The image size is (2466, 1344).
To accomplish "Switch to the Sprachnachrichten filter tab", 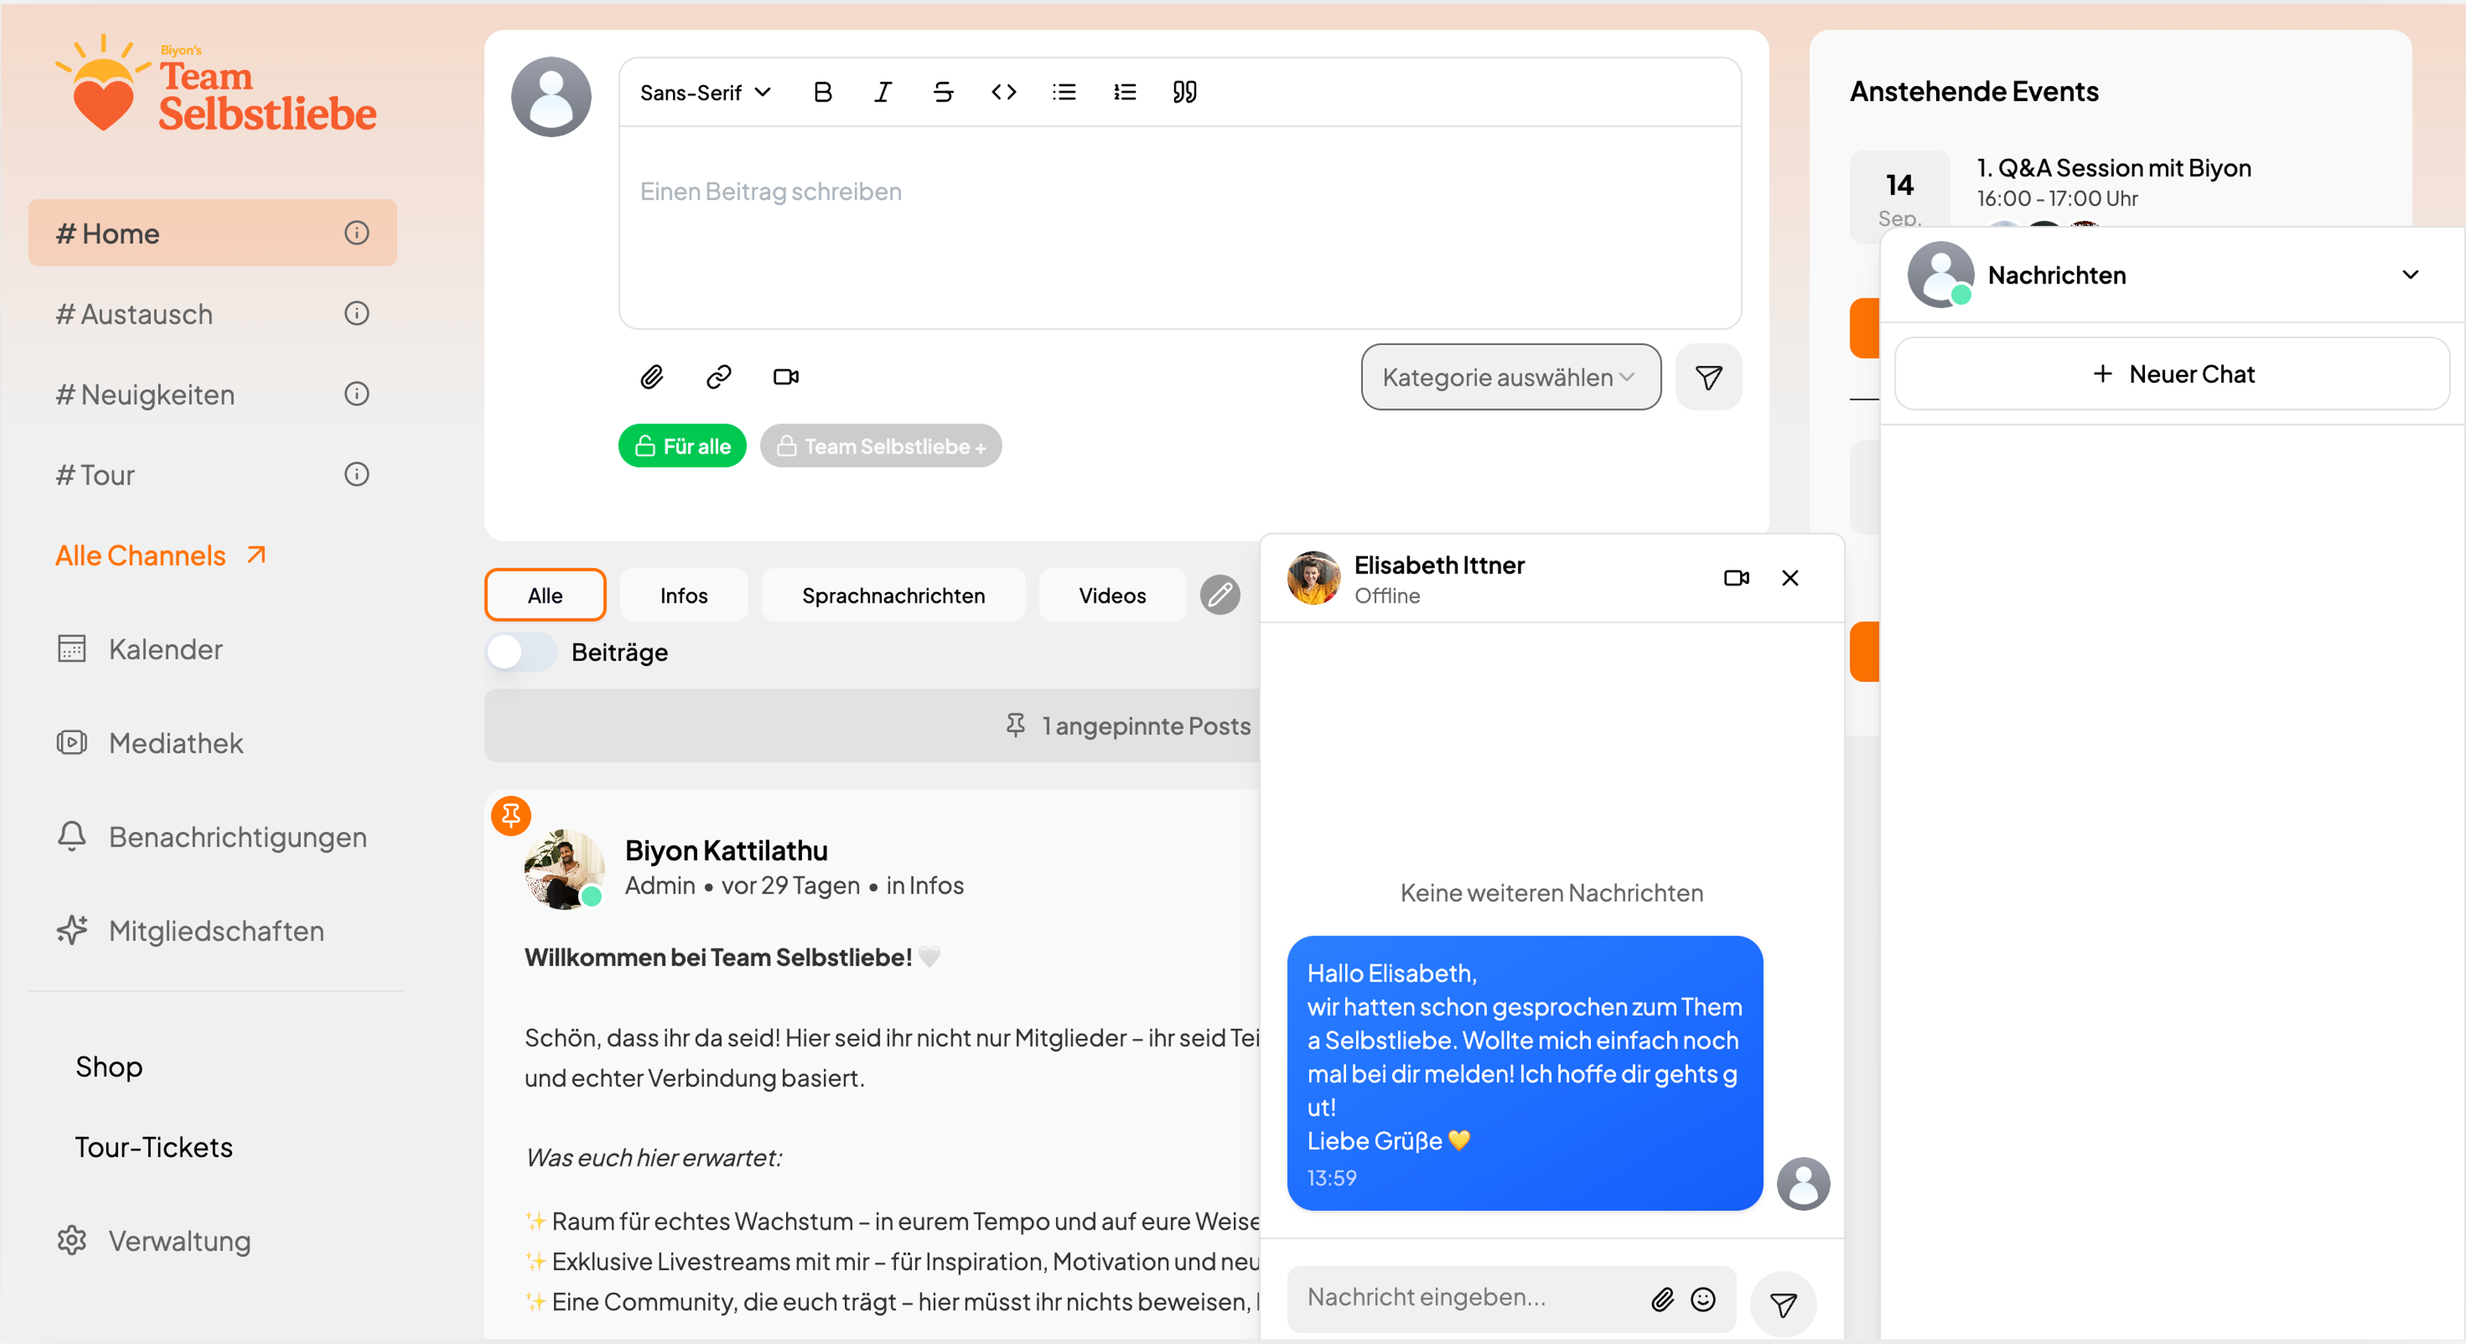I will (x=892, y=595).
